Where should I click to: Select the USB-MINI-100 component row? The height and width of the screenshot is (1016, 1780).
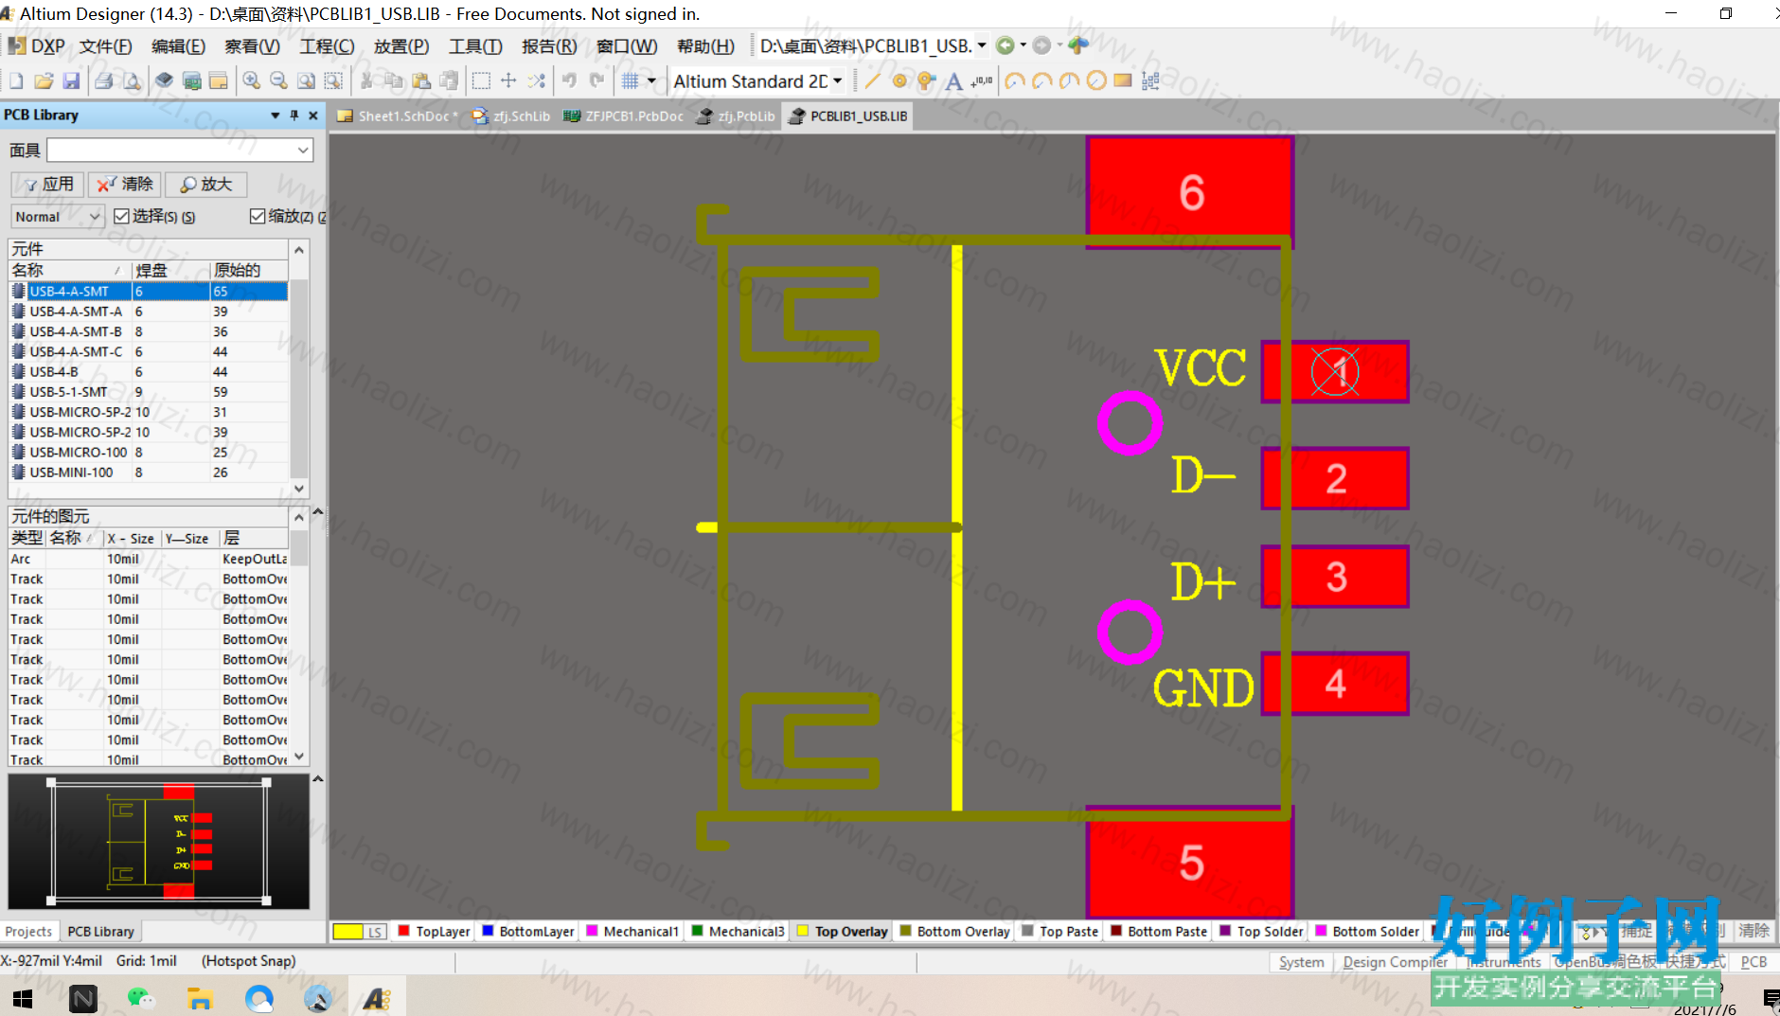tap(149, 472)
